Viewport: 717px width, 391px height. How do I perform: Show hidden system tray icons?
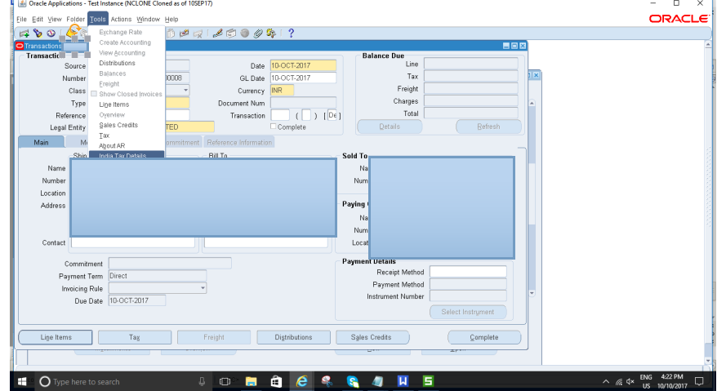pos(606,381)
